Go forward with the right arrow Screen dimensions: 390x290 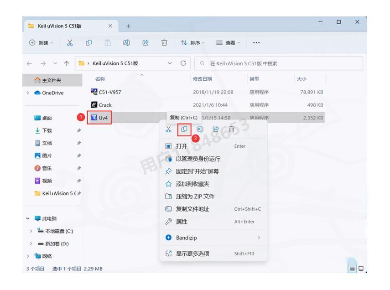coord(43,63)
